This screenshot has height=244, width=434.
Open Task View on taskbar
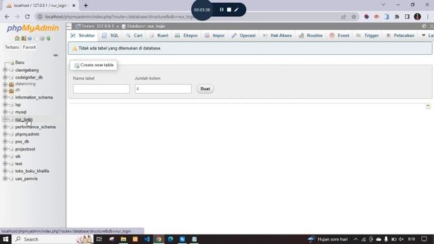[x=99, y=239]
